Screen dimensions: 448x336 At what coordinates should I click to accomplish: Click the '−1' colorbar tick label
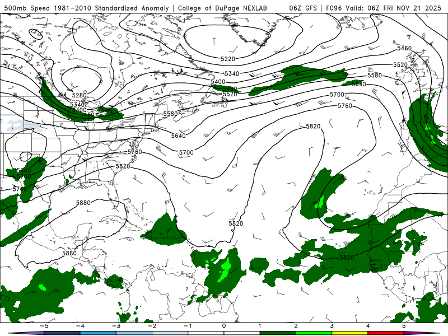tap(188, 326)
